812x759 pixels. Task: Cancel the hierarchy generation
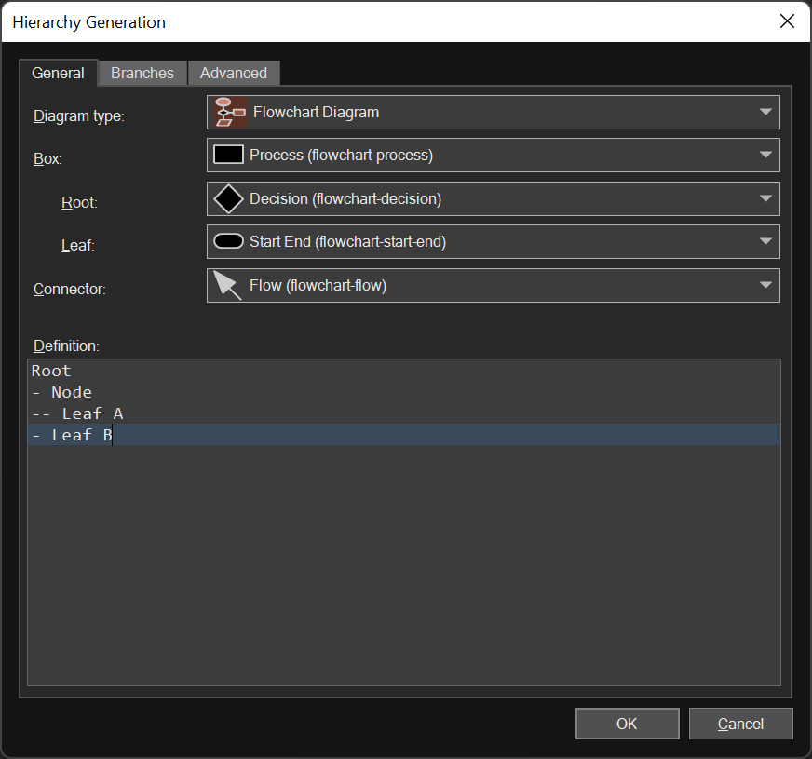pos(740,724)
